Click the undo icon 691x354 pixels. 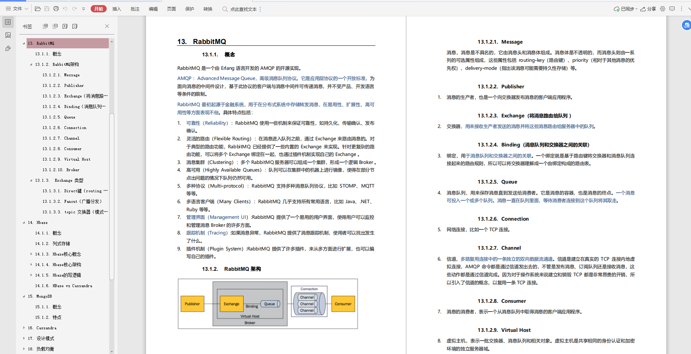point(65,8)
